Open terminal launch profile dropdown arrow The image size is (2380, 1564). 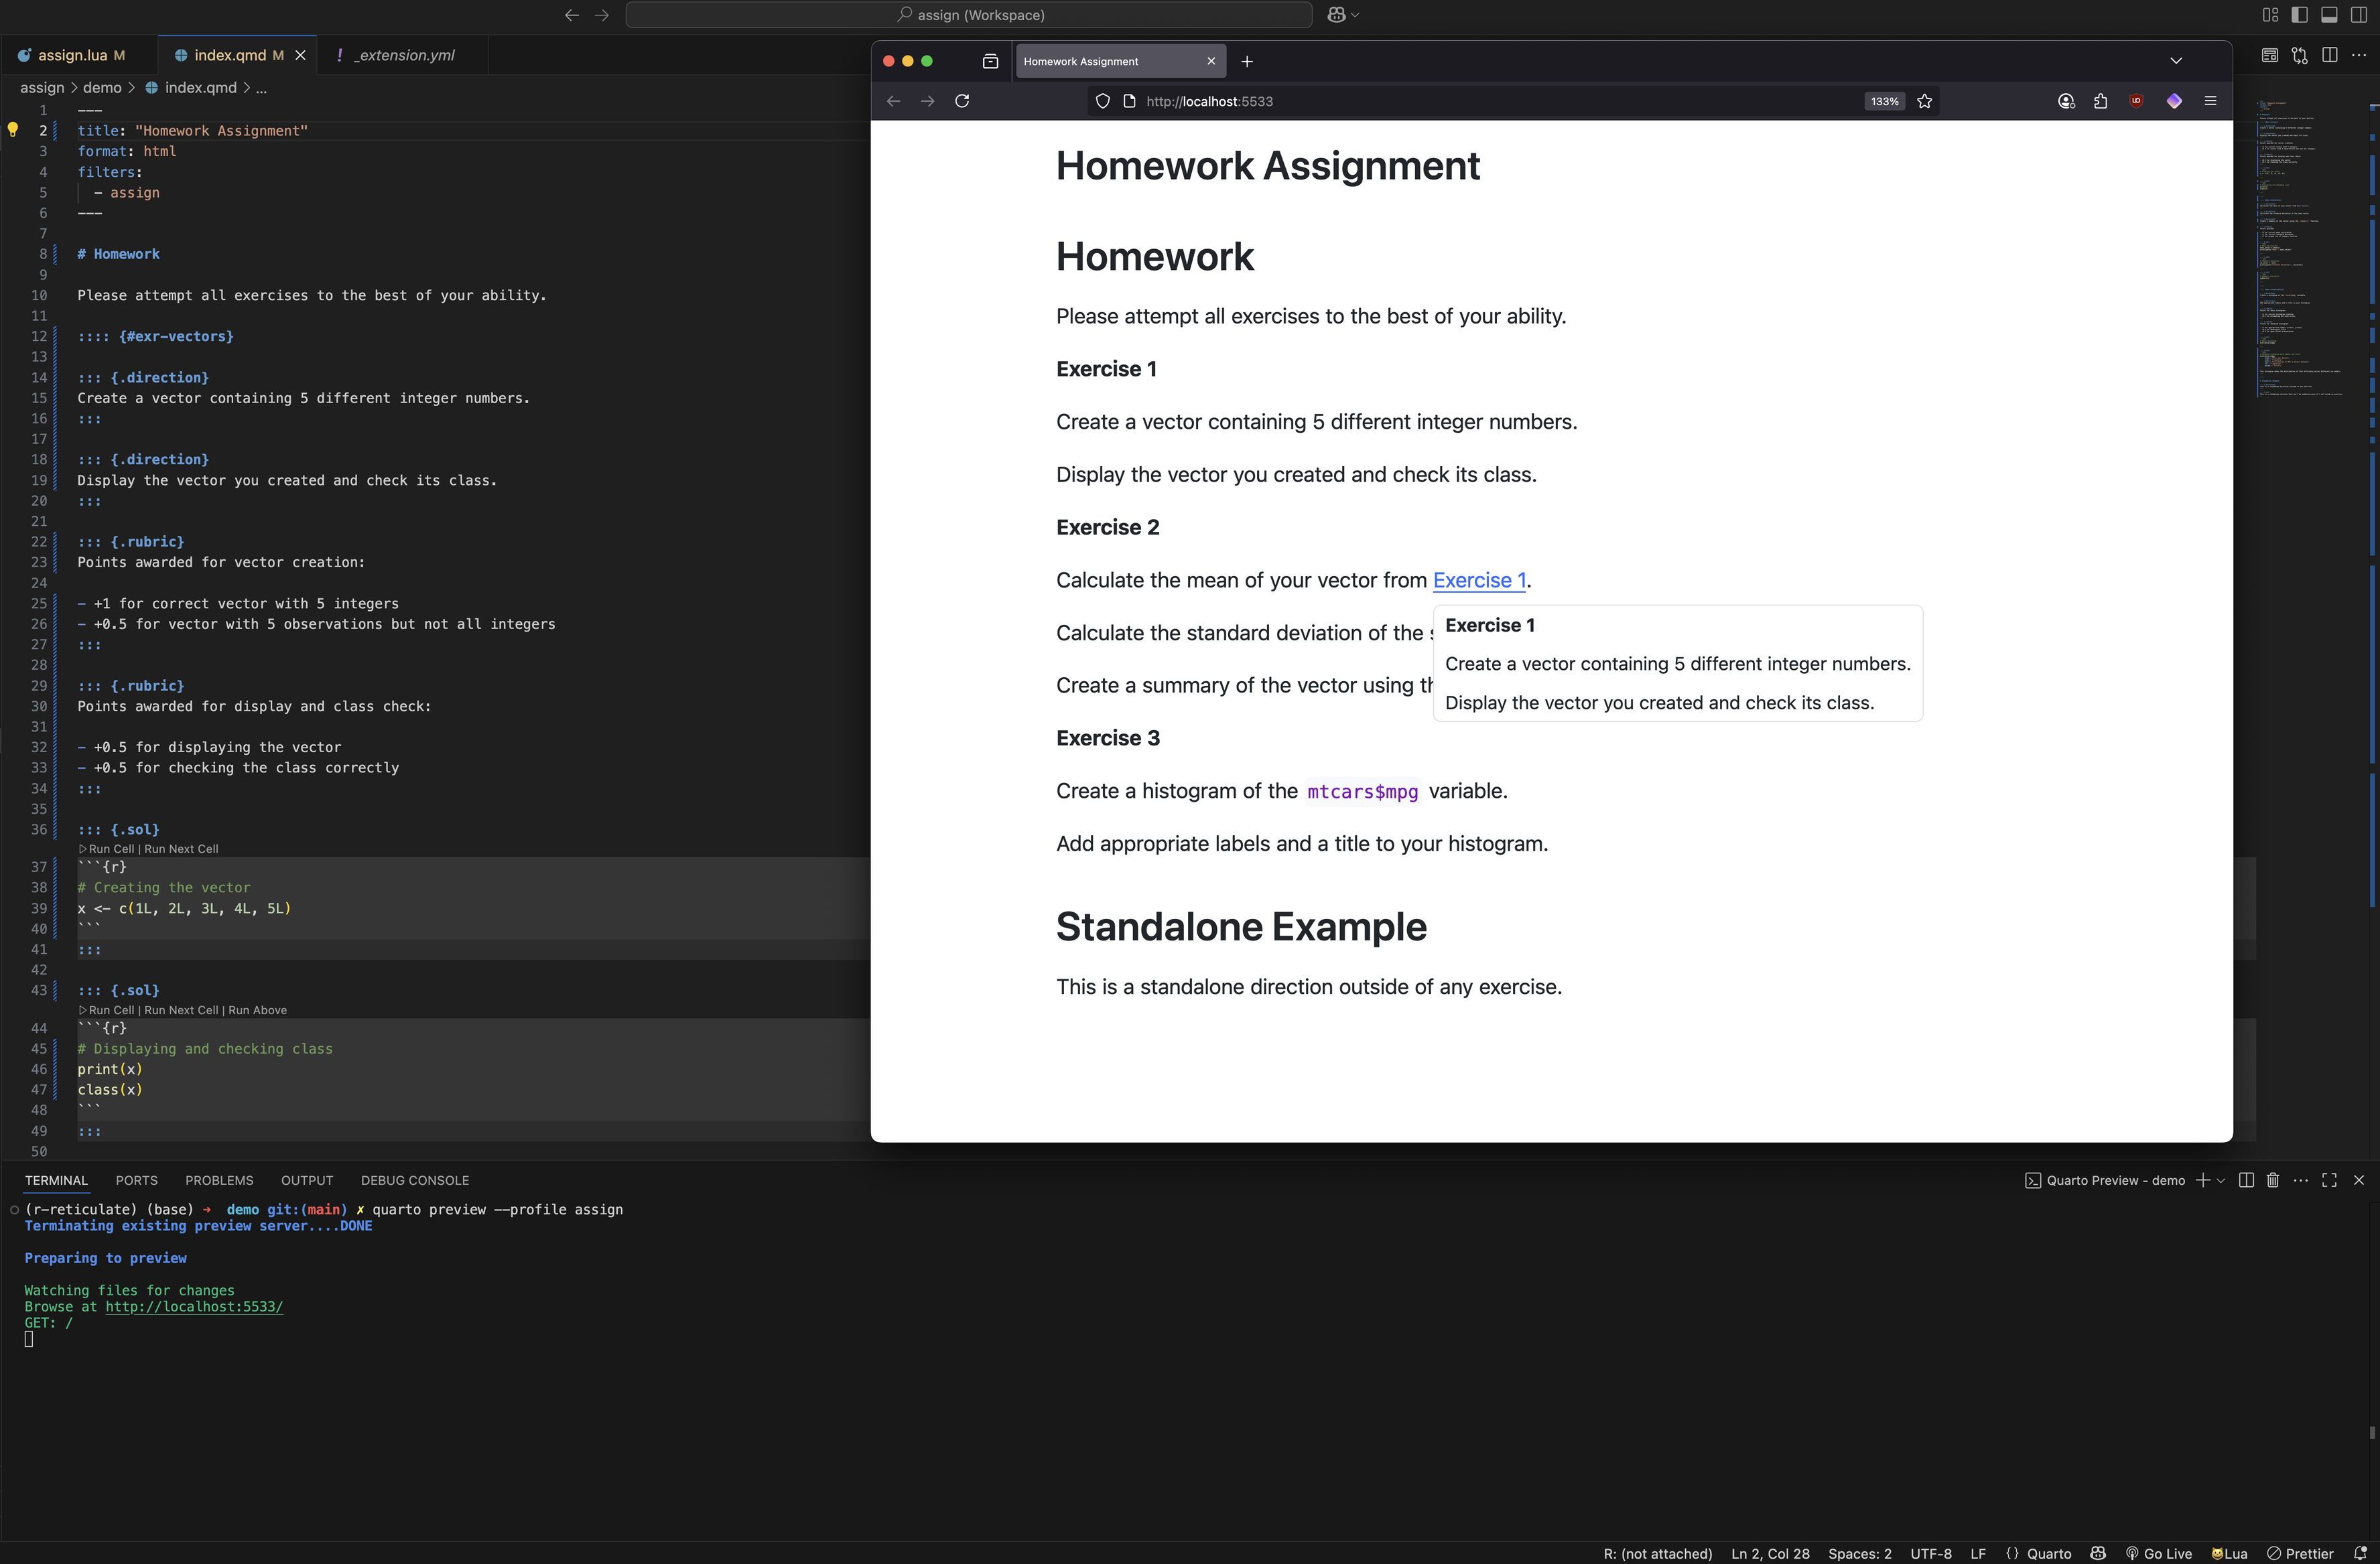pyautogui.click(x=2221, y=1180)
